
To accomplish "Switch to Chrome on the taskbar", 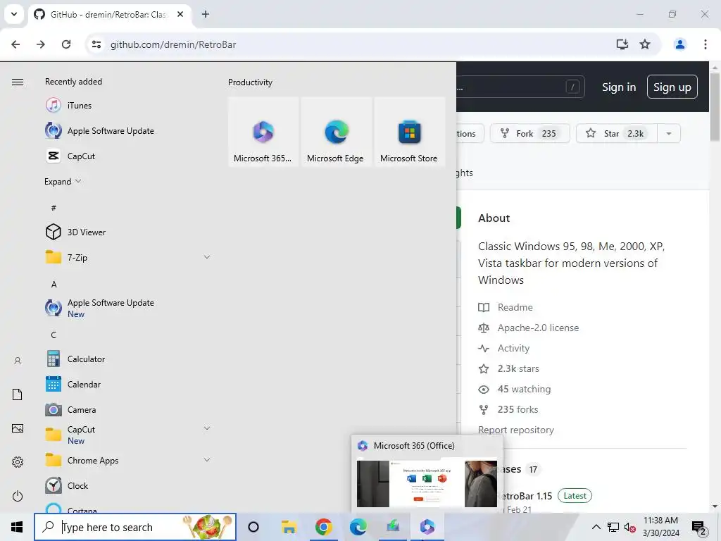I will coord(324,527).
